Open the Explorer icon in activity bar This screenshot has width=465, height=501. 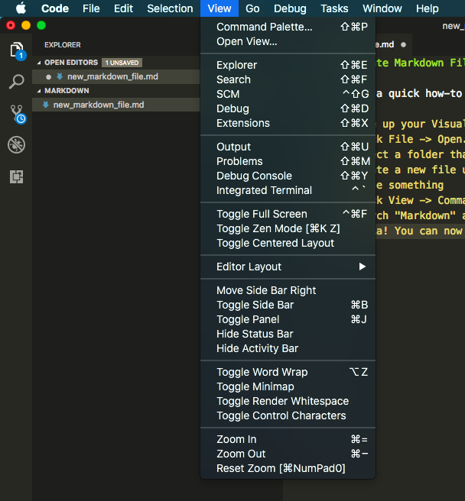pyautogui.click(x=16, y=50)
